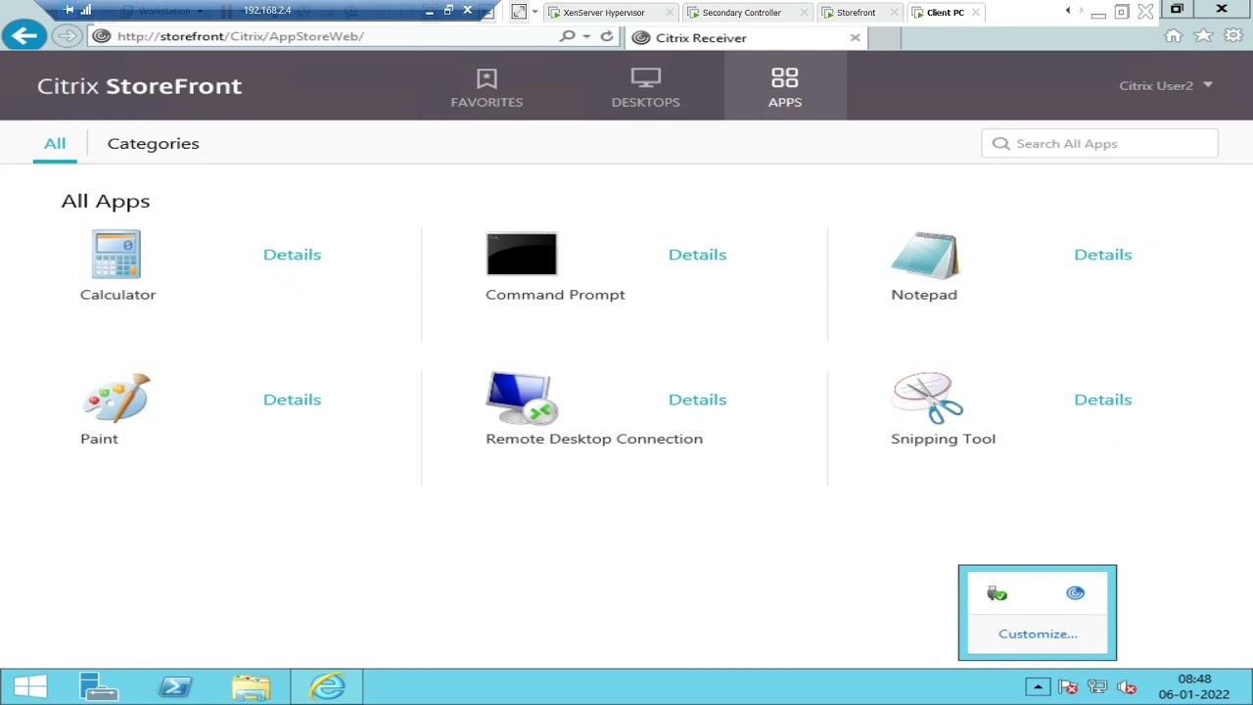Screen dimensions: 1253x705
Task: Select the Client PC tab
Action: pyautogui.click(x=946, y=13)
